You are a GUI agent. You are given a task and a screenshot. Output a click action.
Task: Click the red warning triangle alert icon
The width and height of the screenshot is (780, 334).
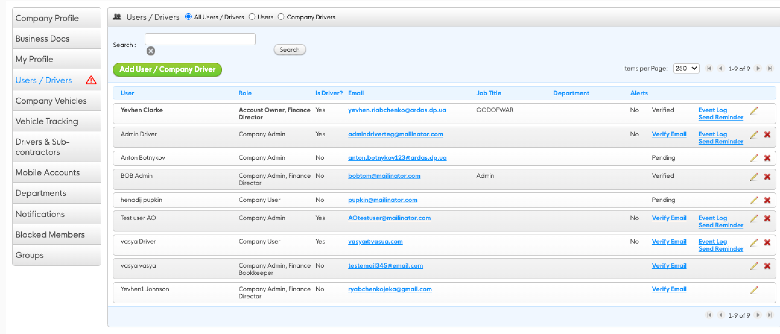pyautogui.click(x=91, y=80)
